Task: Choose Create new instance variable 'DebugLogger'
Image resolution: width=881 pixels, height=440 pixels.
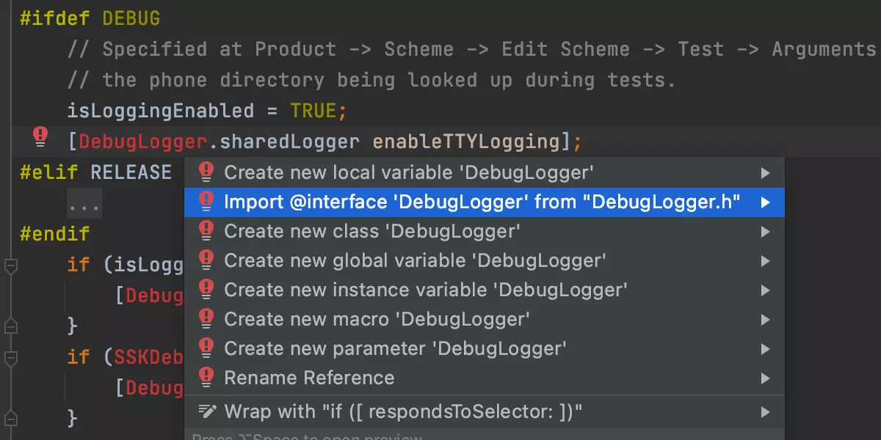Action: pyautogui.click(x=425, y=290)
